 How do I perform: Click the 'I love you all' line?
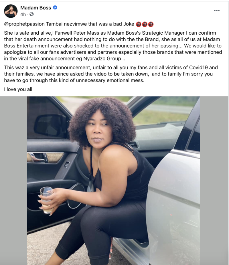18,89
